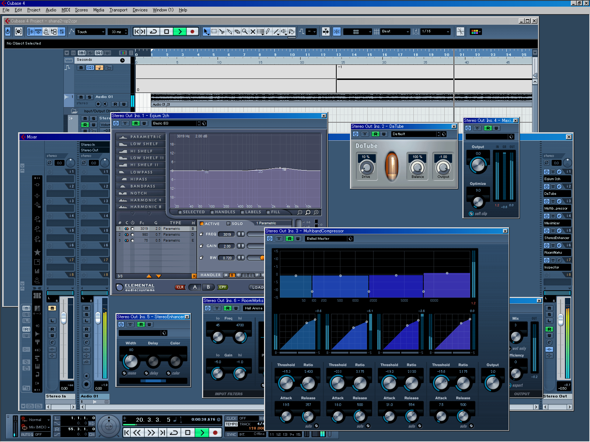Toggle Autoscroll button in toolbar

326,32
